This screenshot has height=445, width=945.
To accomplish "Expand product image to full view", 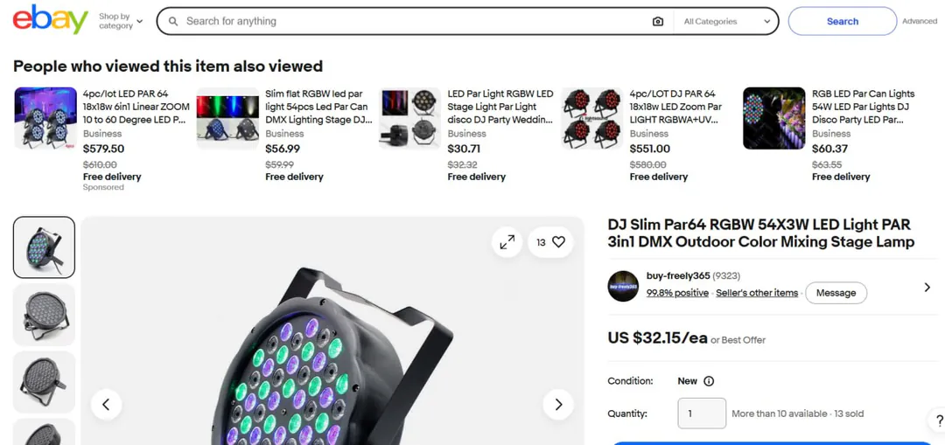I will coord(507,242).
